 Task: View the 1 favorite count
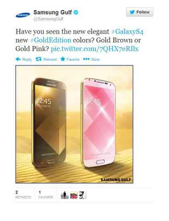tap(46, 194)
